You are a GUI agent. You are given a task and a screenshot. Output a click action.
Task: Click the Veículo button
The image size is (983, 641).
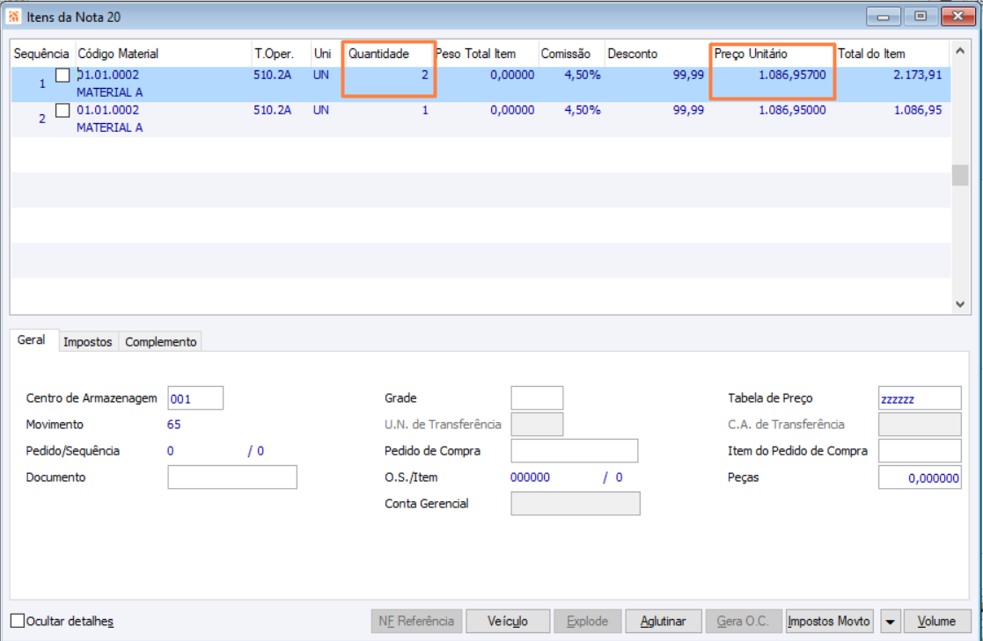508,622
